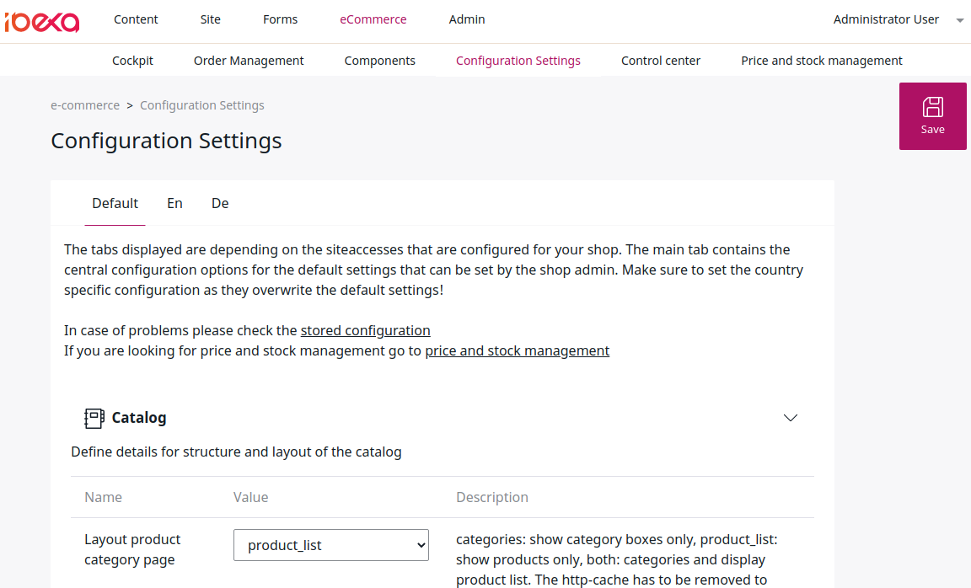Open the Components submenu

pos(379,61)
